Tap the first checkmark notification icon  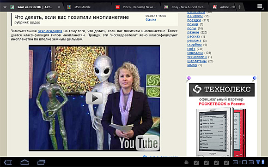pyautogui.click(x=196, y=162)
